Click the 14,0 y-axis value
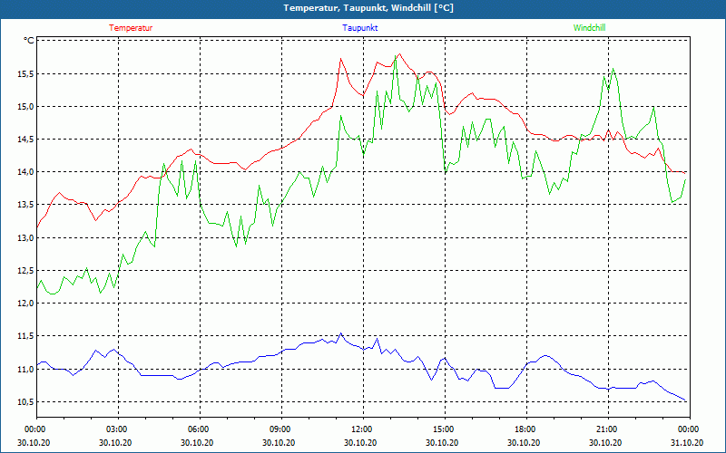This screenshot has height=453, width=726. coord(26,172)
